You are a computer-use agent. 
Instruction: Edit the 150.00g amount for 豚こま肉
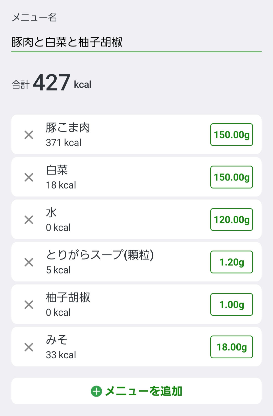point(232,135)
